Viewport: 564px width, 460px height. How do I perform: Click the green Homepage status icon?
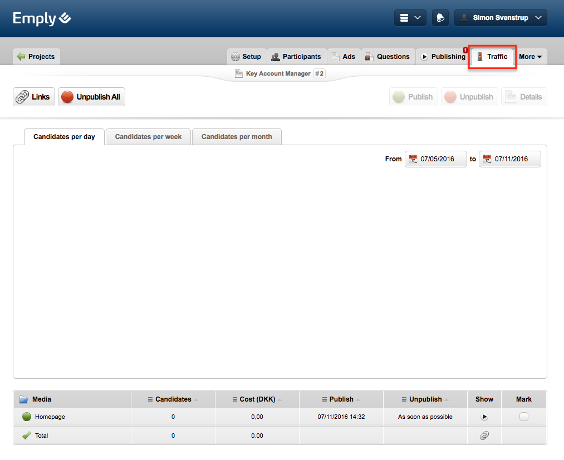tap(26, 417)
